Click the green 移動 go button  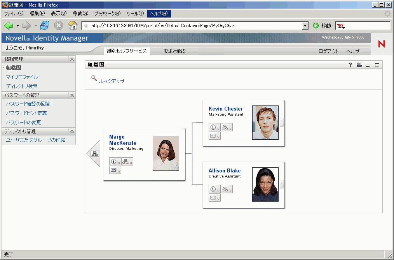pyautogui.click(x=322, y=25)
